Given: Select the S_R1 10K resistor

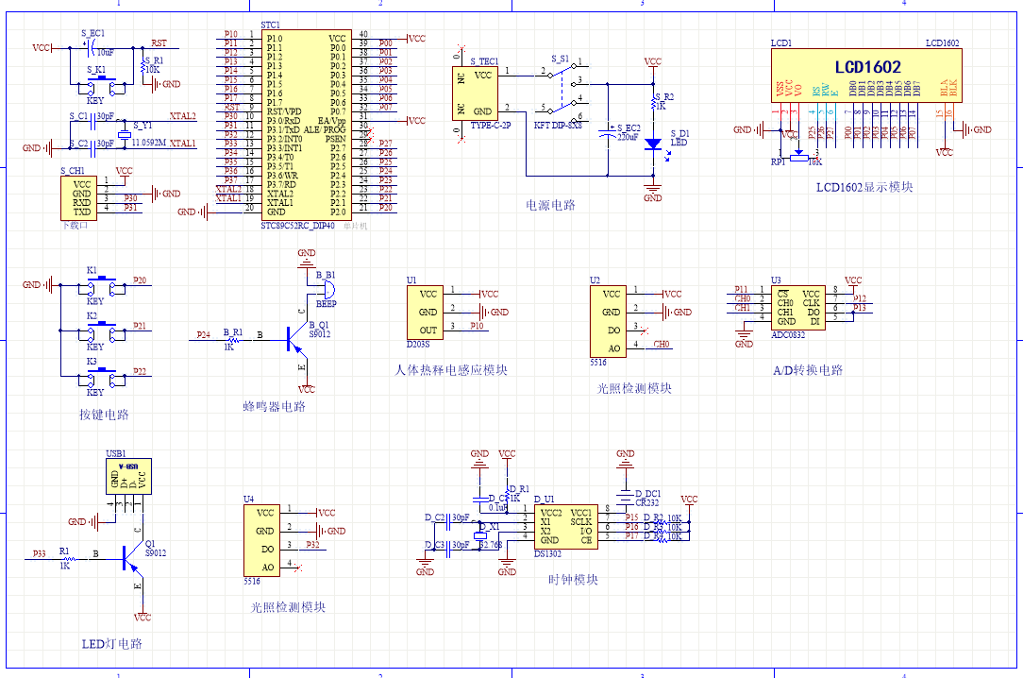Looking at the screenshot, I should click(x=143, y=66).
